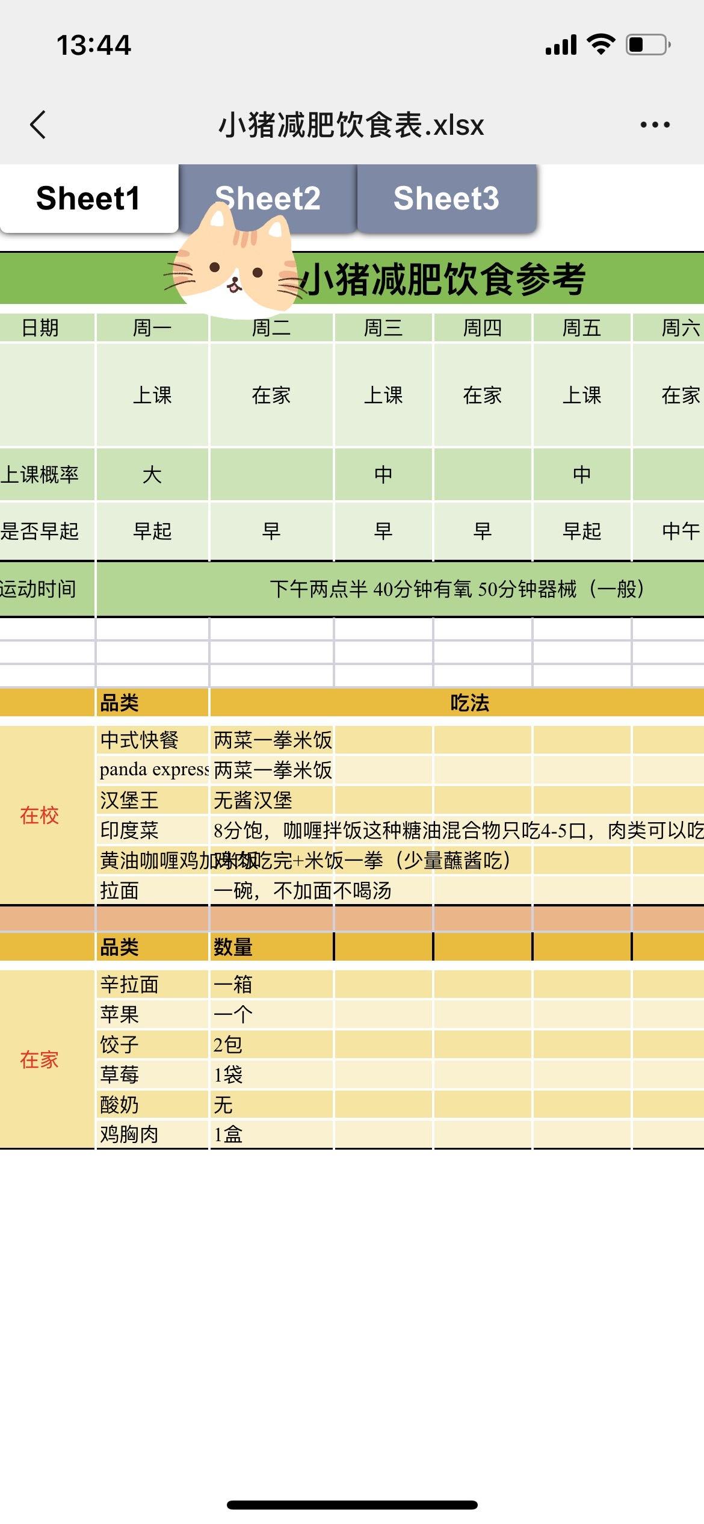Select the 上课概率 row label
The width and height of the screenshot is (704, 1524).
point(47,474)
